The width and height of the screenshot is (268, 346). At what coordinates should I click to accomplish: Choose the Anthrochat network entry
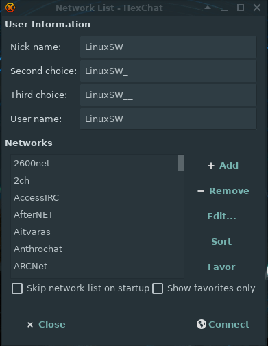pos(95,249)
